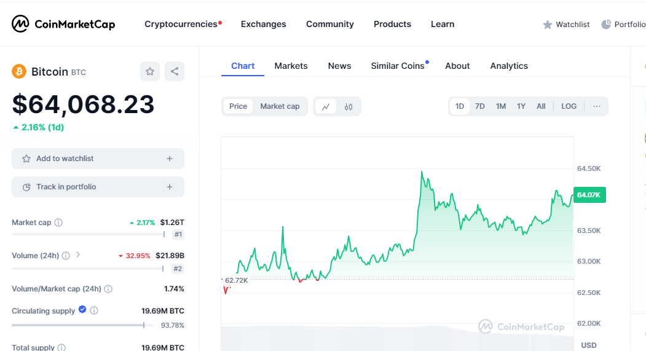646x351 pixels.
Task: Click the $21.89B volume value
Action: point(170,256)
